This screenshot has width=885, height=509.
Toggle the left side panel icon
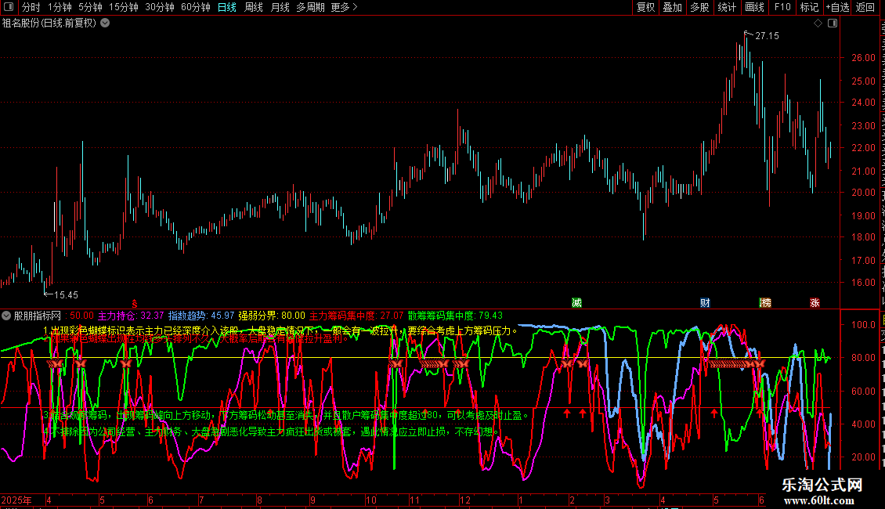coord(9,7)
